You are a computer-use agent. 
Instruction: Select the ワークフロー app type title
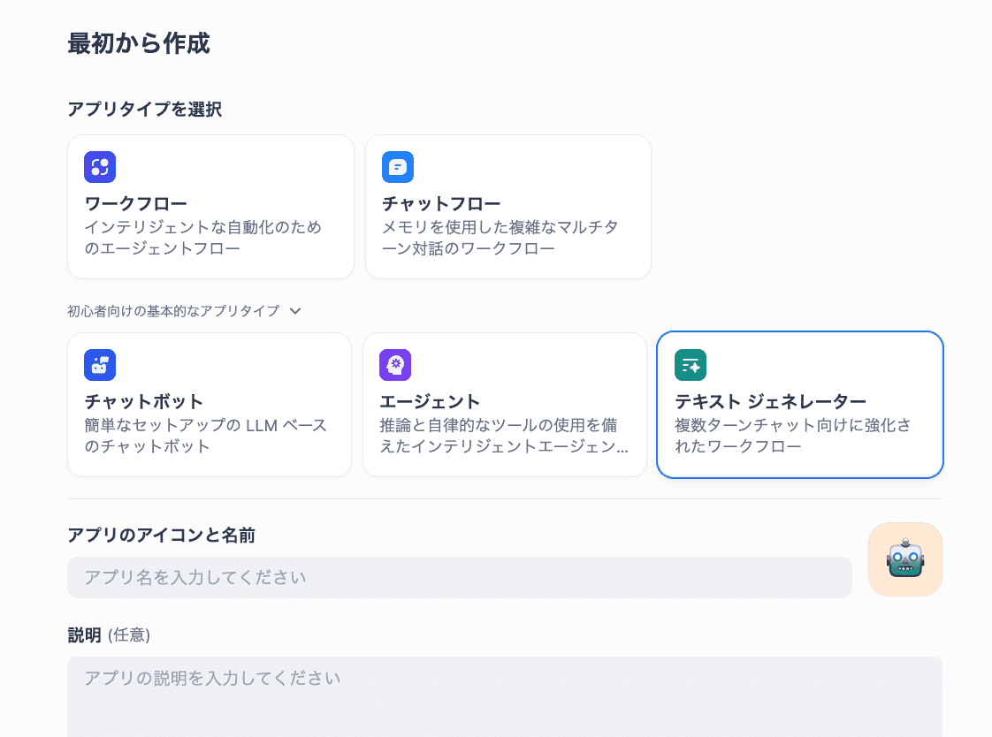pos(135,204)
